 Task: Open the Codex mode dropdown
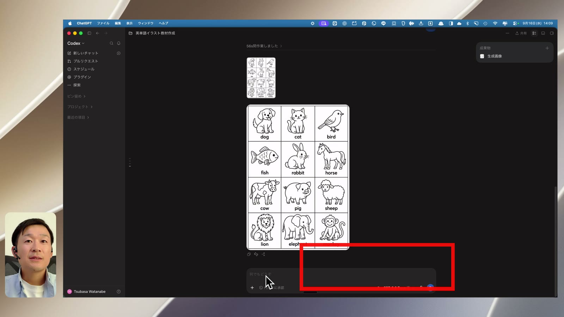[76, 43]
